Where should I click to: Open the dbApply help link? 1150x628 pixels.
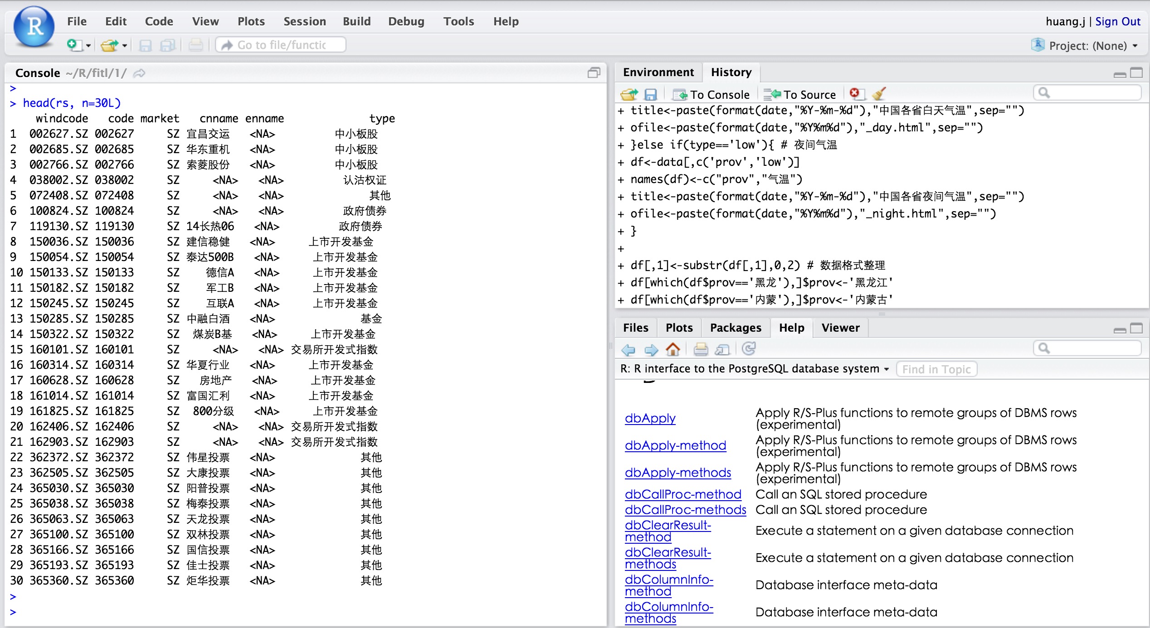tap(650, 418)
